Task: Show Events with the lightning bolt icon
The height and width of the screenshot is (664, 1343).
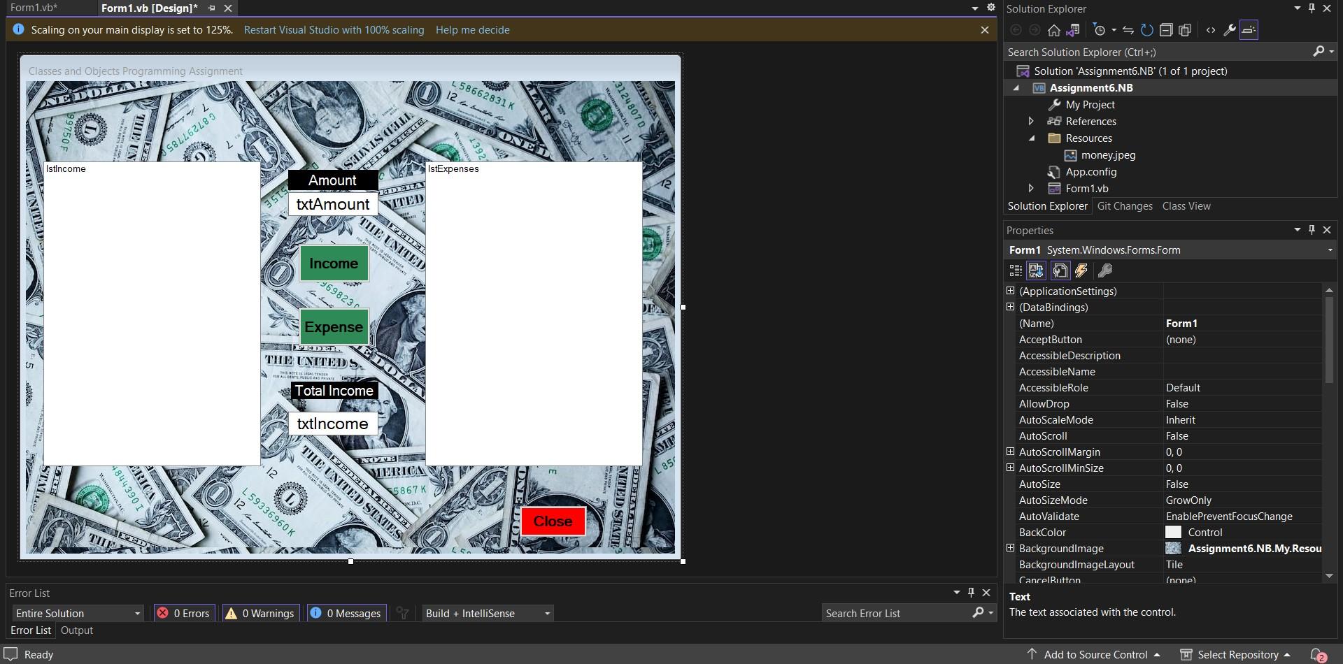Action: point(1081,270)
